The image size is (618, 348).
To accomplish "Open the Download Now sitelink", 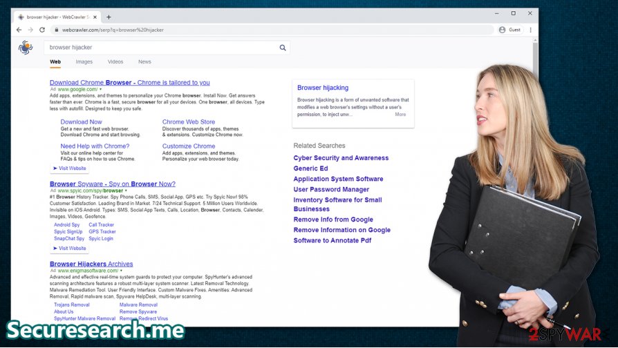I will click(x=81, y=122).
